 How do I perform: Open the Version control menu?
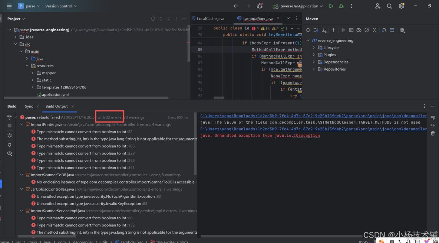pos(59,6)
